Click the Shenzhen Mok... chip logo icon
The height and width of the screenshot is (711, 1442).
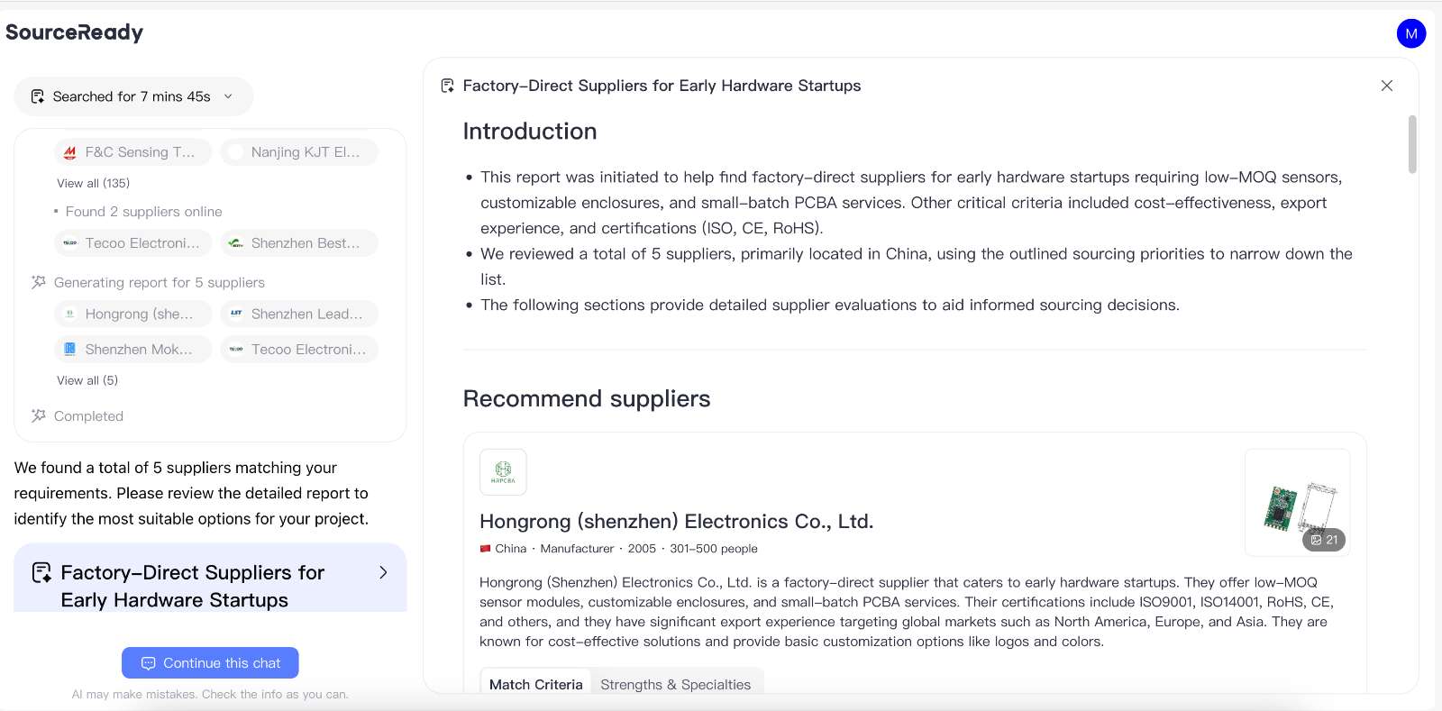70,349
